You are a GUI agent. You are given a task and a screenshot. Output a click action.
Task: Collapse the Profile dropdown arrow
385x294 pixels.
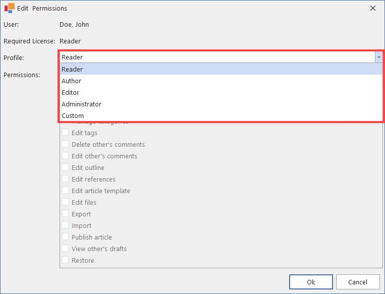(378, 57)
